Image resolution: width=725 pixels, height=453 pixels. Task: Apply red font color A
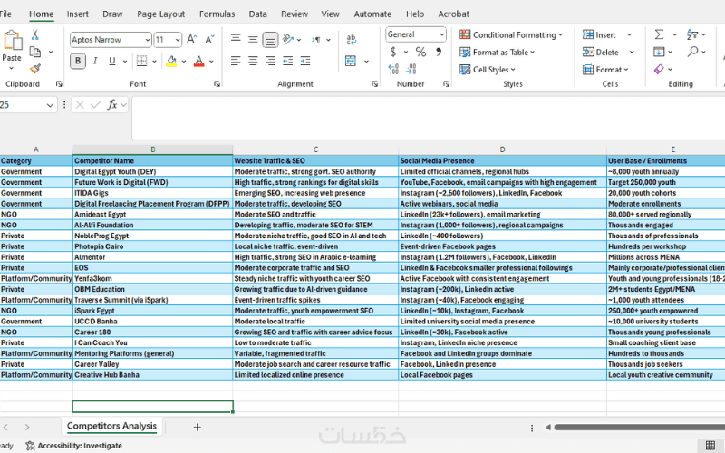[x=198, y=61]
